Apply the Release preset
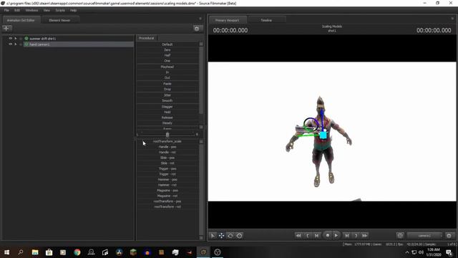Viewport: 458px width, 258px height. click(167, 118)
